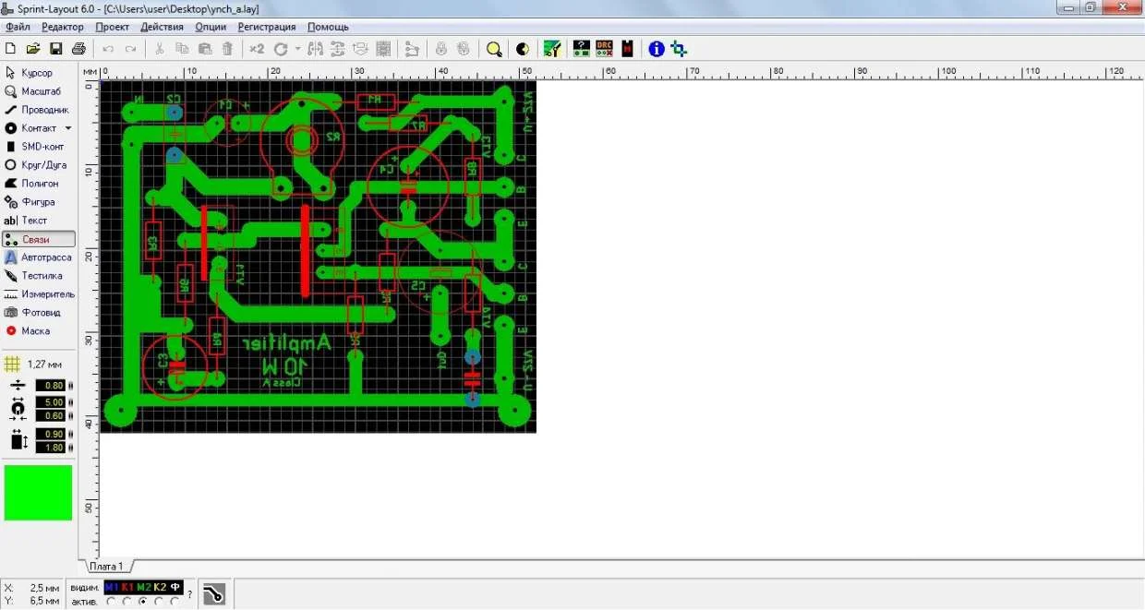Image resolution: width=1145 pixels, height=610 pixels.
Task: Save the layout with the floppy icon
Action: click(x=56, y=49)
